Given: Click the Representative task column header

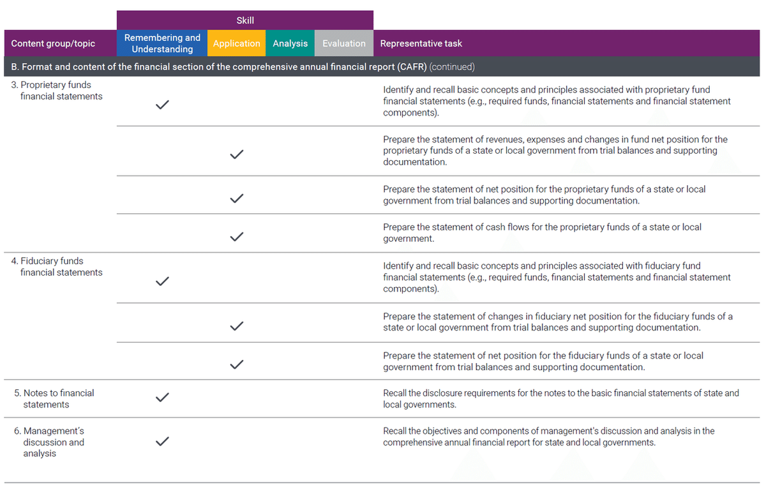Looking at the screenshot, I should 421,43.
